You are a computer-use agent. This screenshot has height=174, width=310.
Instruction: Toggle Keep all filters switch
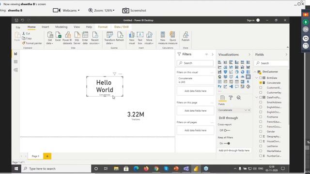[227, 144]
